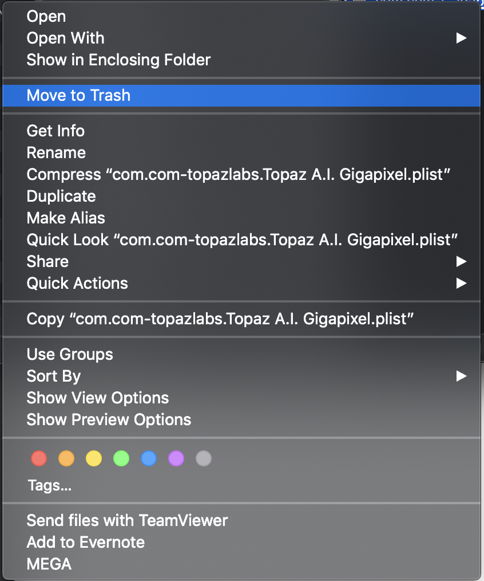Apply the yellow tag color
This screenshot has height=581, width=484.
pyautogui.click(x=94, y=458)
